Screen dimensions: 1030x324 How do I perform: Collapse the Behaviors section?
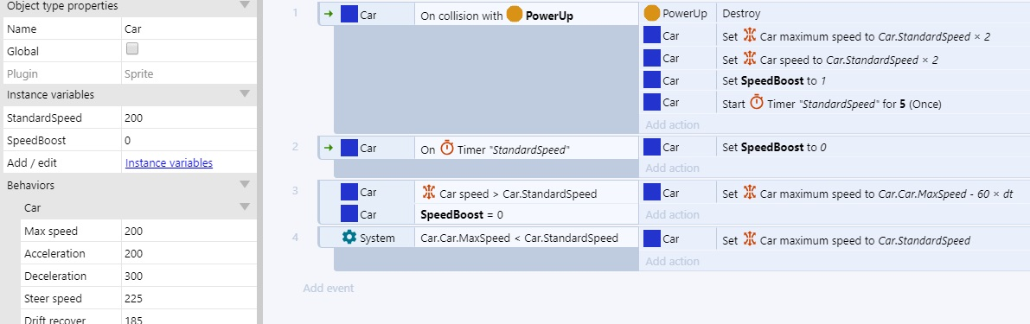245,184
